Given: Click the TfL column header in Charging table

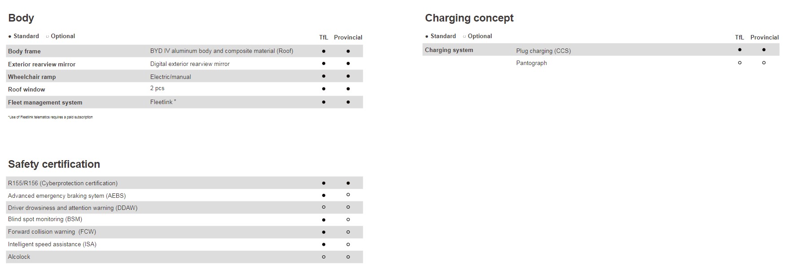Looking at the screenshot, I should (x=739, y=37).
